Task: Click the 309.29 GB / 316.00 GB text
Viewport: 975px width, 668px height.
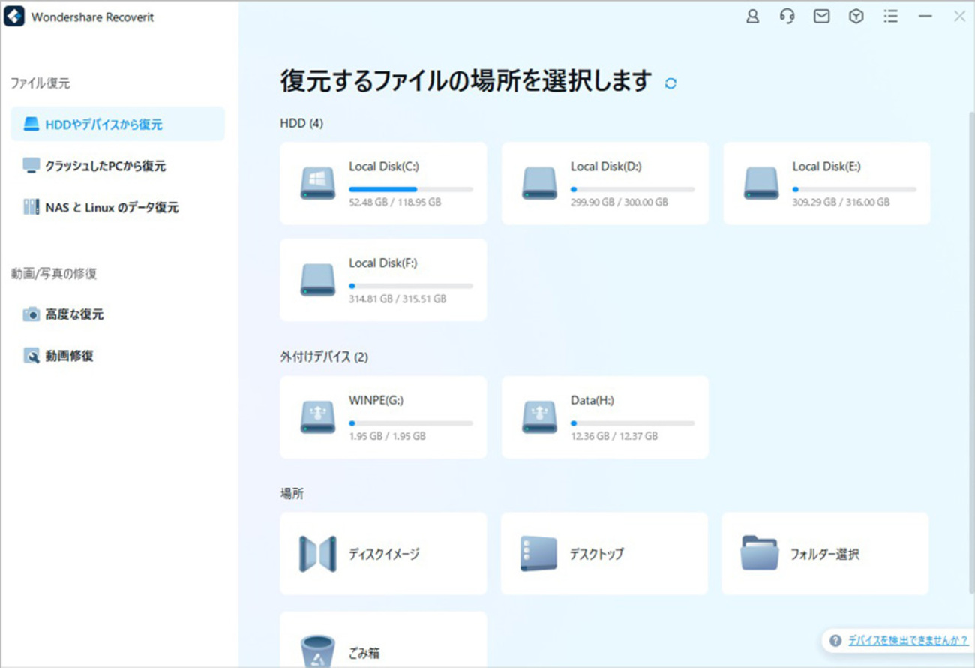Action: coord(841,203)
